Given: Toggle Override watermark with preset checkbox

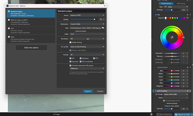Looking at the screenshot, I should point(70,66).
